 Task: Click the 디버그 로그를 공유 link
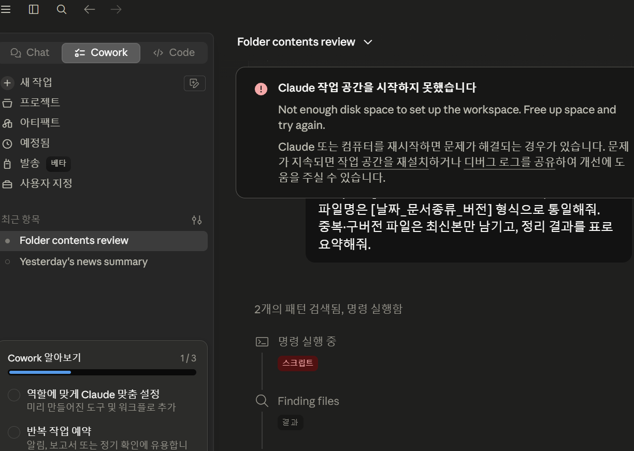click(509, 162)
